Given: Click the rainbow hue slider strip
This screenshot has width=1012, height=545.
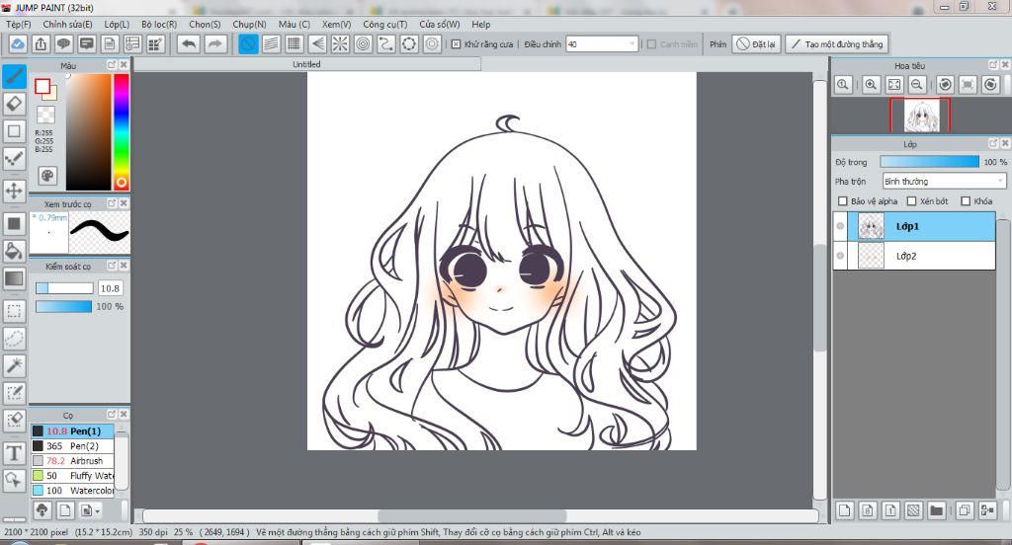Looking at the screenshot, I should [x=122, y=131].
